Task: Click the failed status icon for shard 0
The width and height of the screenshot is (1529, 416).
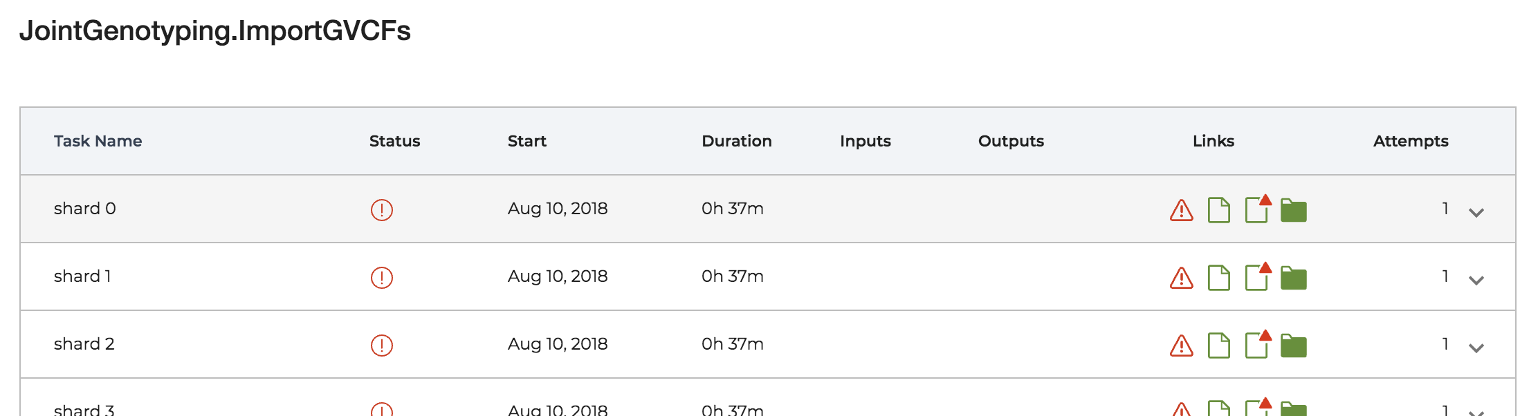Action: [382, 209]
